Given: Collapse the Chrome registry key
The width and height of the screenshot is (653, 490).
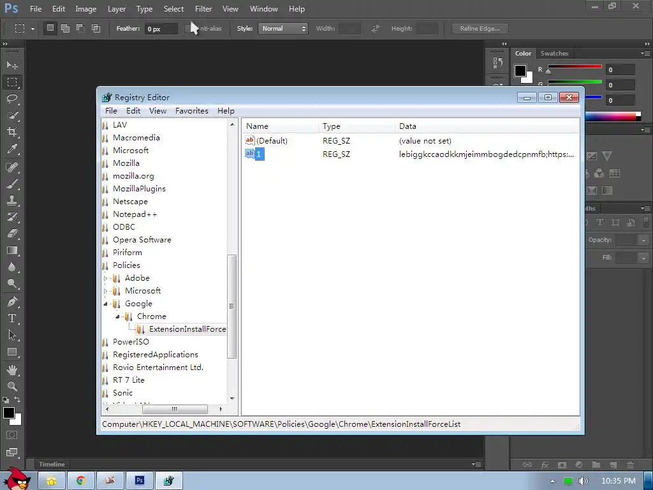Looking at the screenshot, I should pos(117,316).
